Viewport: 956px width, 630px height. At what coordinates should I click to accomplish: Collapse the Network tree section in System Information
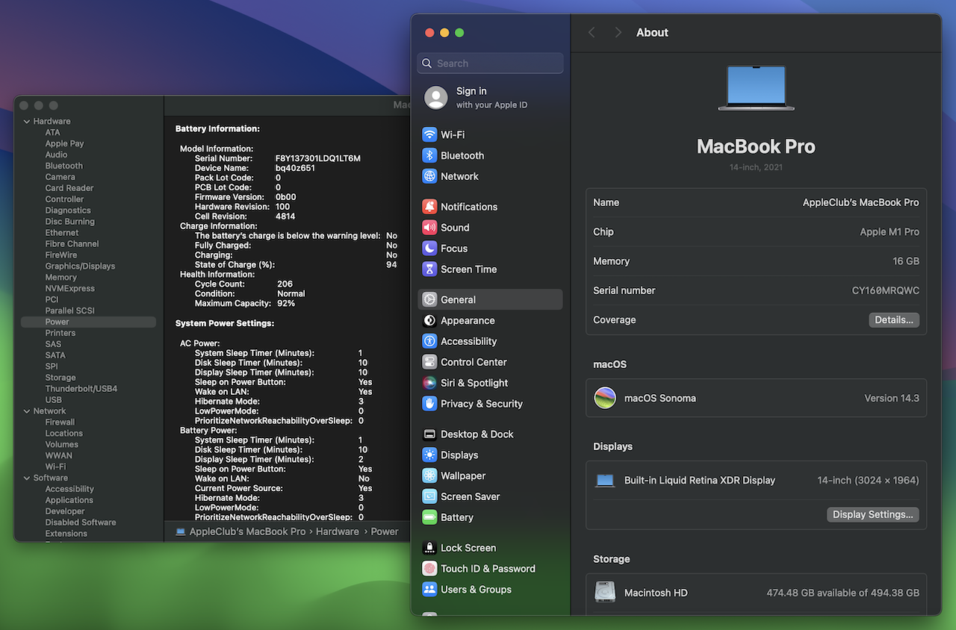click(27, 411)
